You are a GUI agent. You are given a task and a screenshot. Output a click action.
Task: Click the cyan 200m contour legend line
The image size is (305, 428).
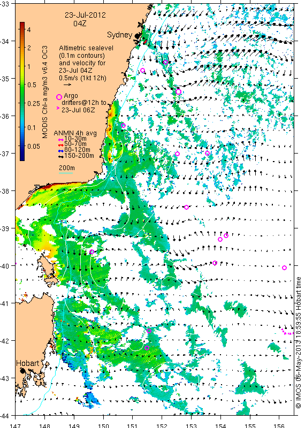pyautogui.click(x=66, y=173)
